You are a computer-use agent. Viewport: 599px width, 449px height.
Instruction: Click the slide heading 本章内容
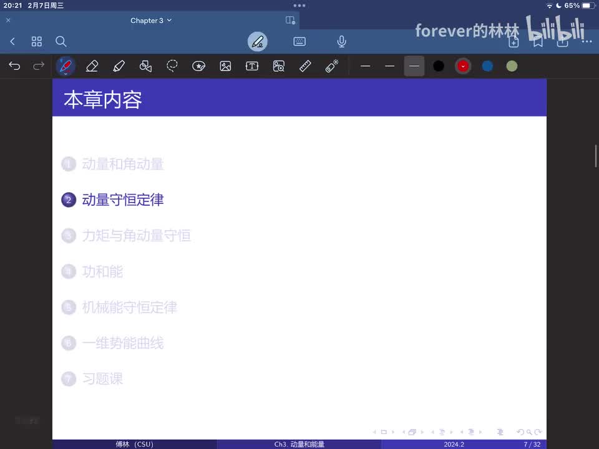point(103,99)
